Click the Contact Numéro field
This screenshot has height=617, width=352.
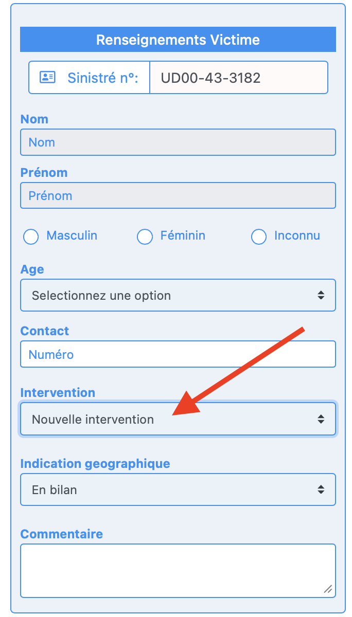click(178, 354)
